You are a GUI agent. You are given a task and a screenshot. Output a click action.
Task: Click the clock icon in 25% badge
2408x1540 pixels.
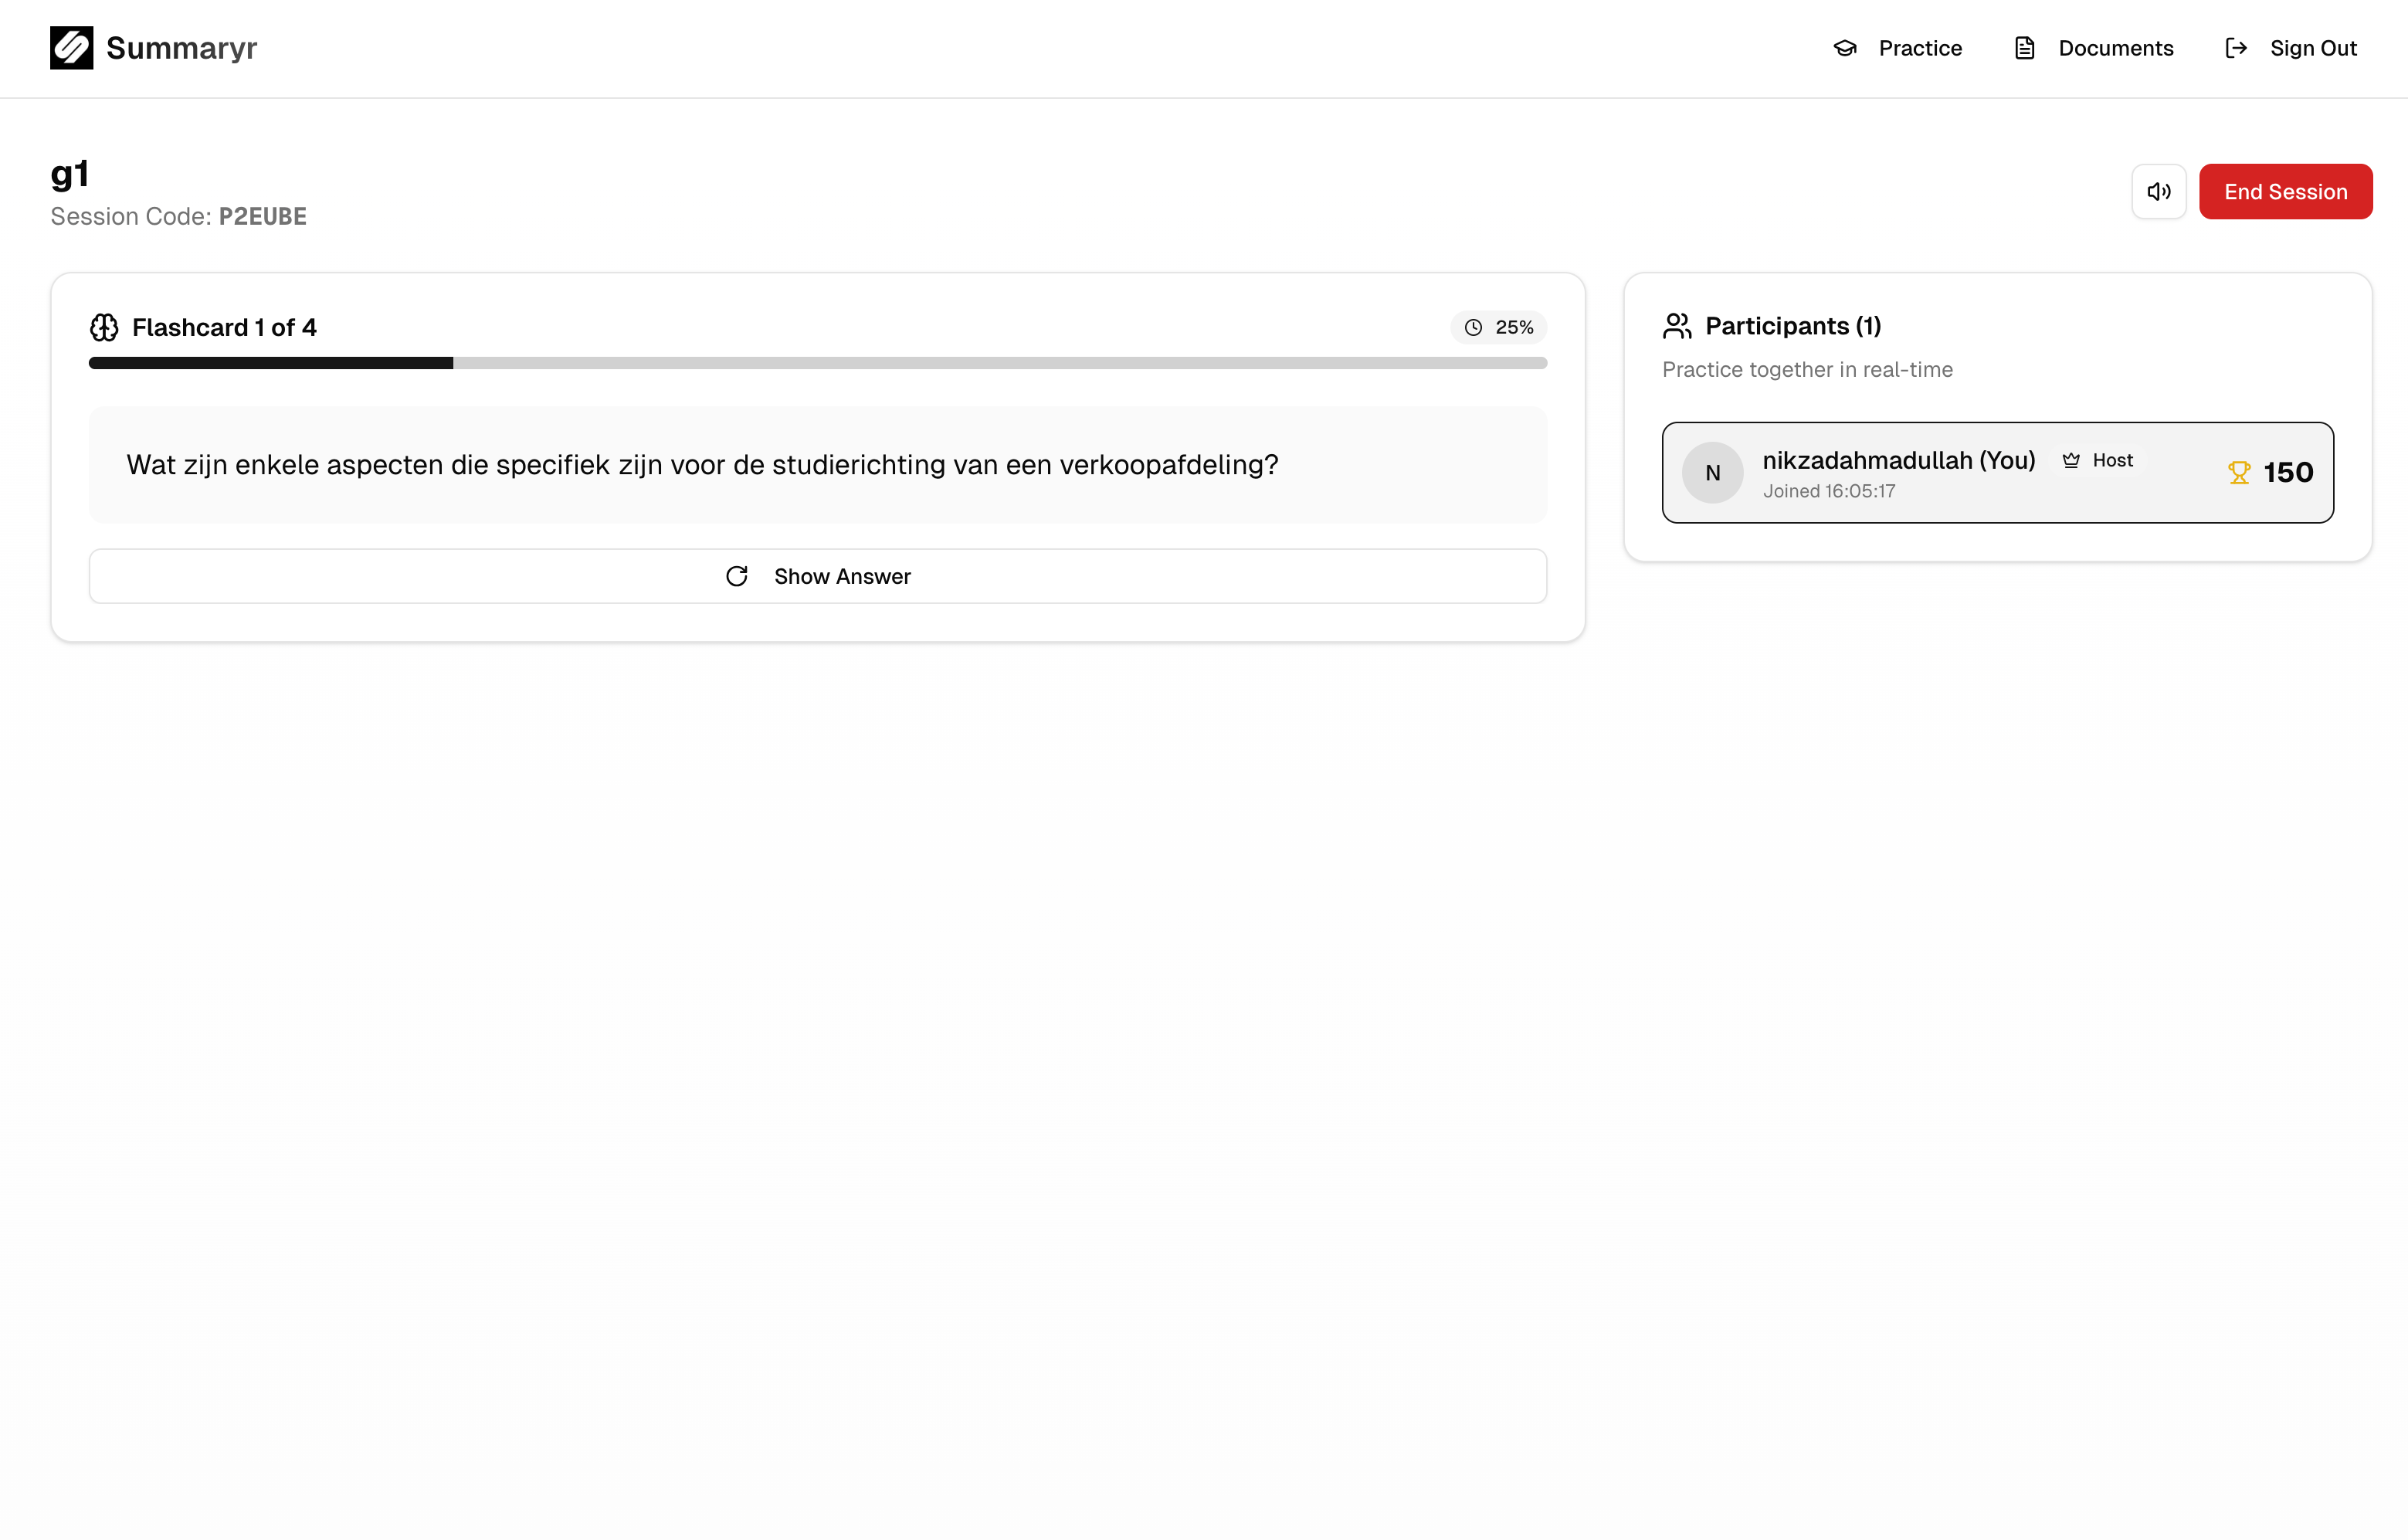pos(1473,327)
